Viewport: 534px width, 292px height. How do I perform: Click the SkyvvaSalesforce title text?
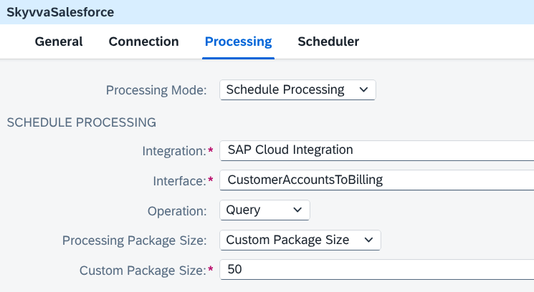point(60,12)
